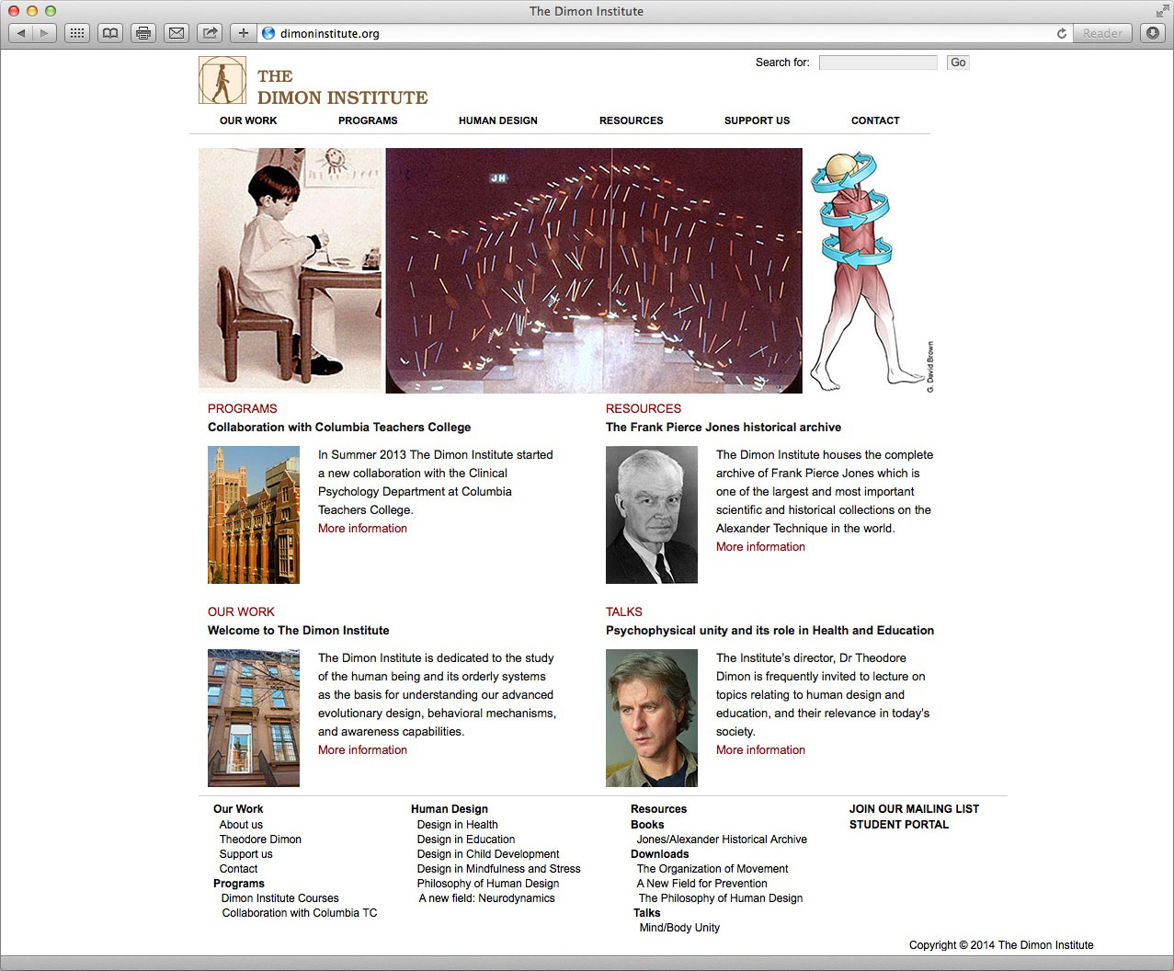Click the Dimon Institute walking figure logo
This screenshot has width=1174, height=971.
(x=222, y=80)
